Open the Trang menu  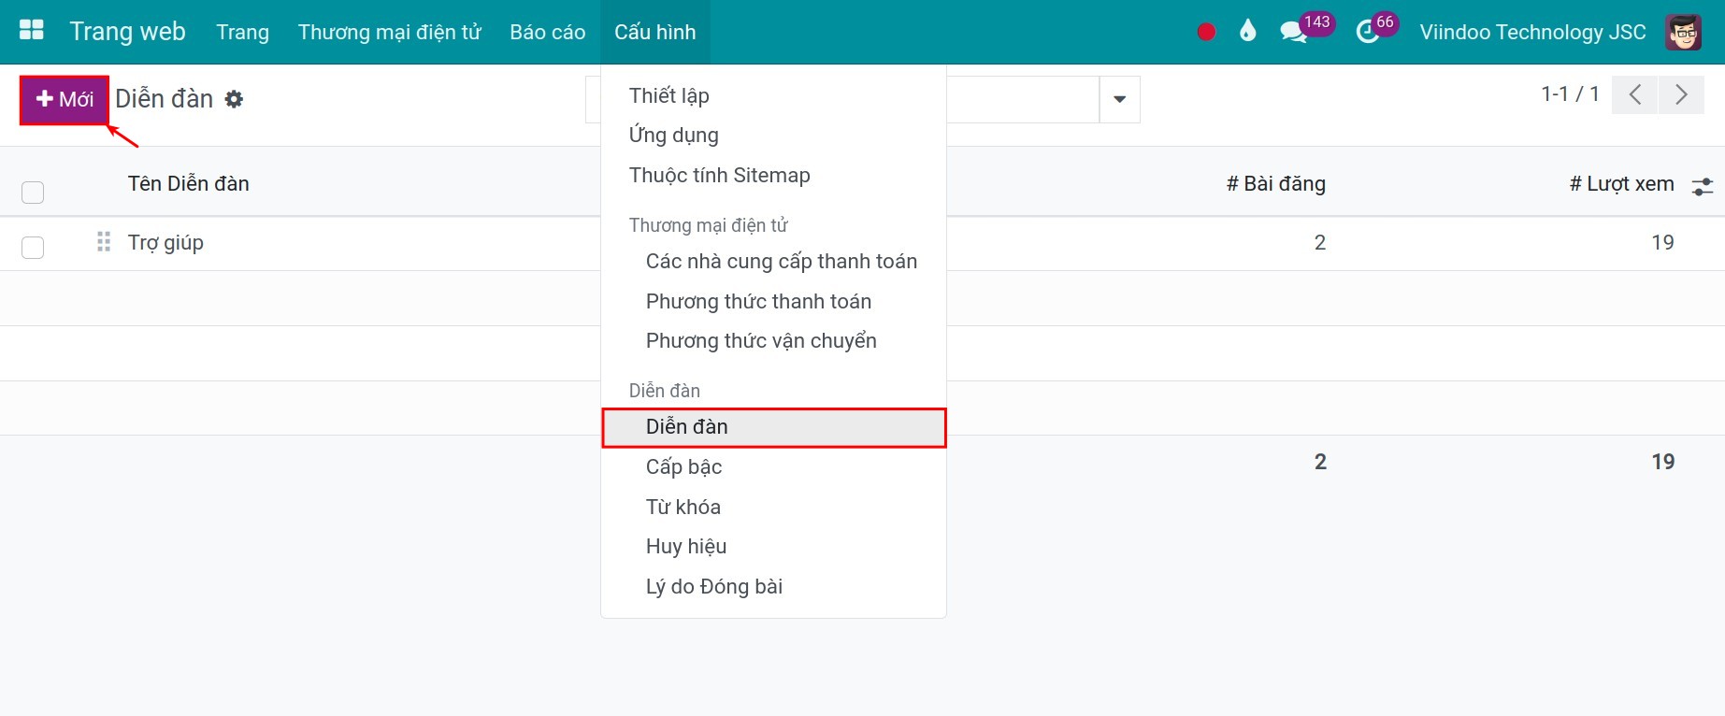click(x=243, y=32)
